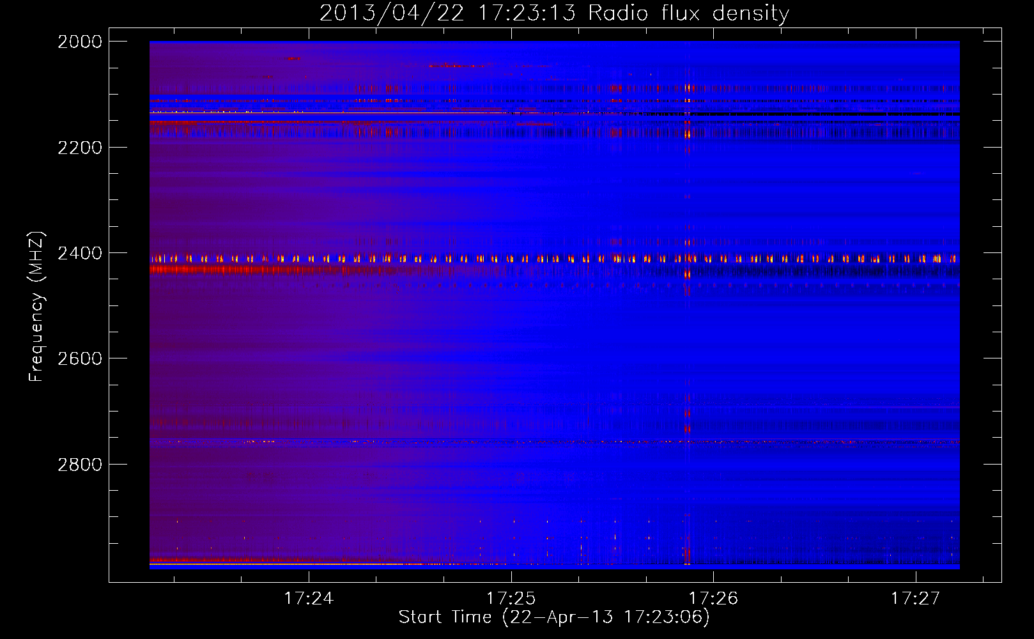
Task: Click the 17:27 time tick label
Action: tap(916, 599)
